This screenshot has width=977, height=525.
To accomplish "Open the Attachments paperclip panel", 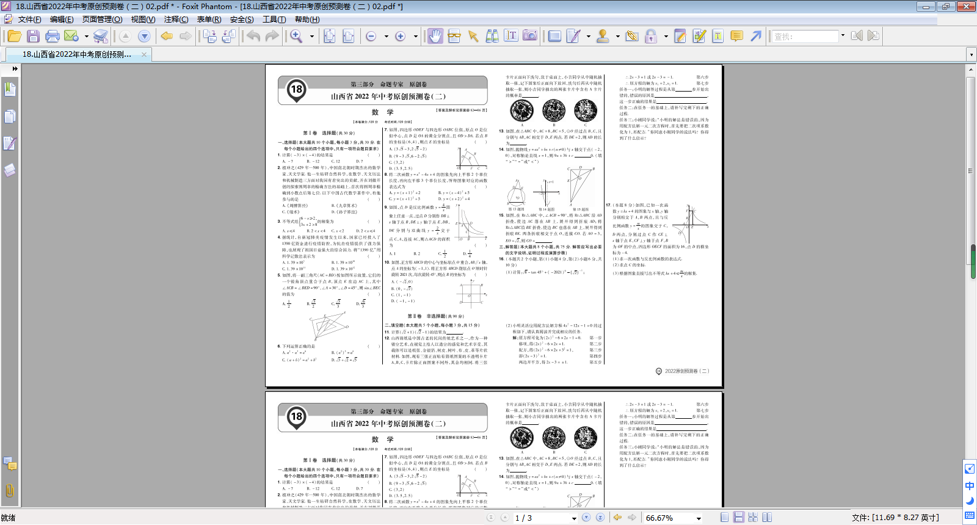I will click(10, 491).
